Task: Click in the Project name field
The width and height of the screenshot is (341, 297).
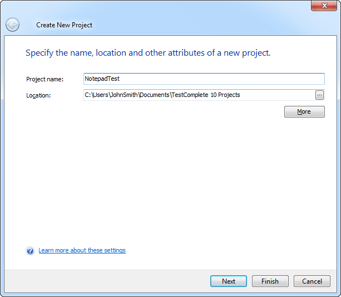Action: (x=204, y=79)
